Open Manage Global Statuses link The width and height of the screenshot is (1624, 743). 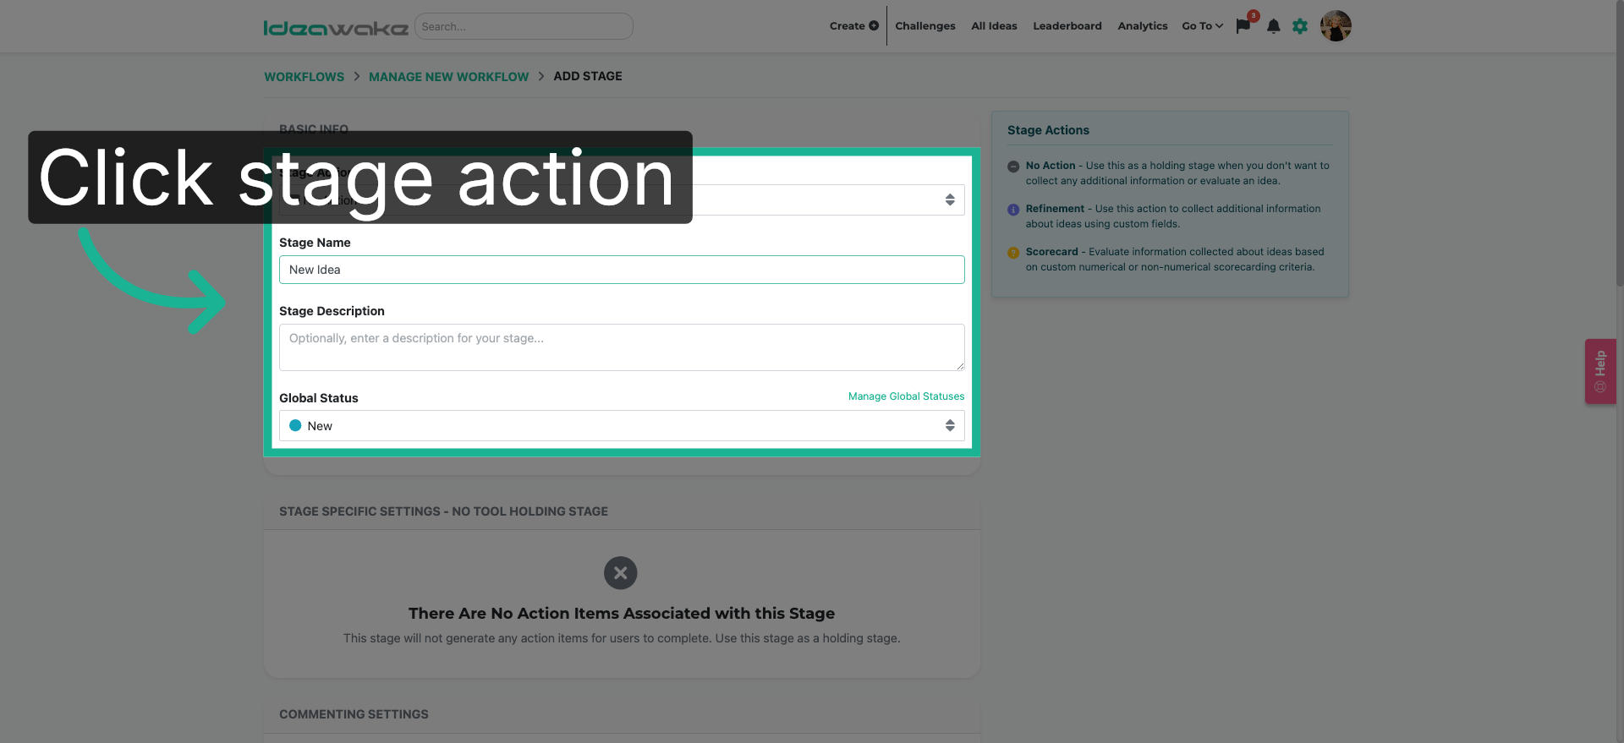click(906, 396)
